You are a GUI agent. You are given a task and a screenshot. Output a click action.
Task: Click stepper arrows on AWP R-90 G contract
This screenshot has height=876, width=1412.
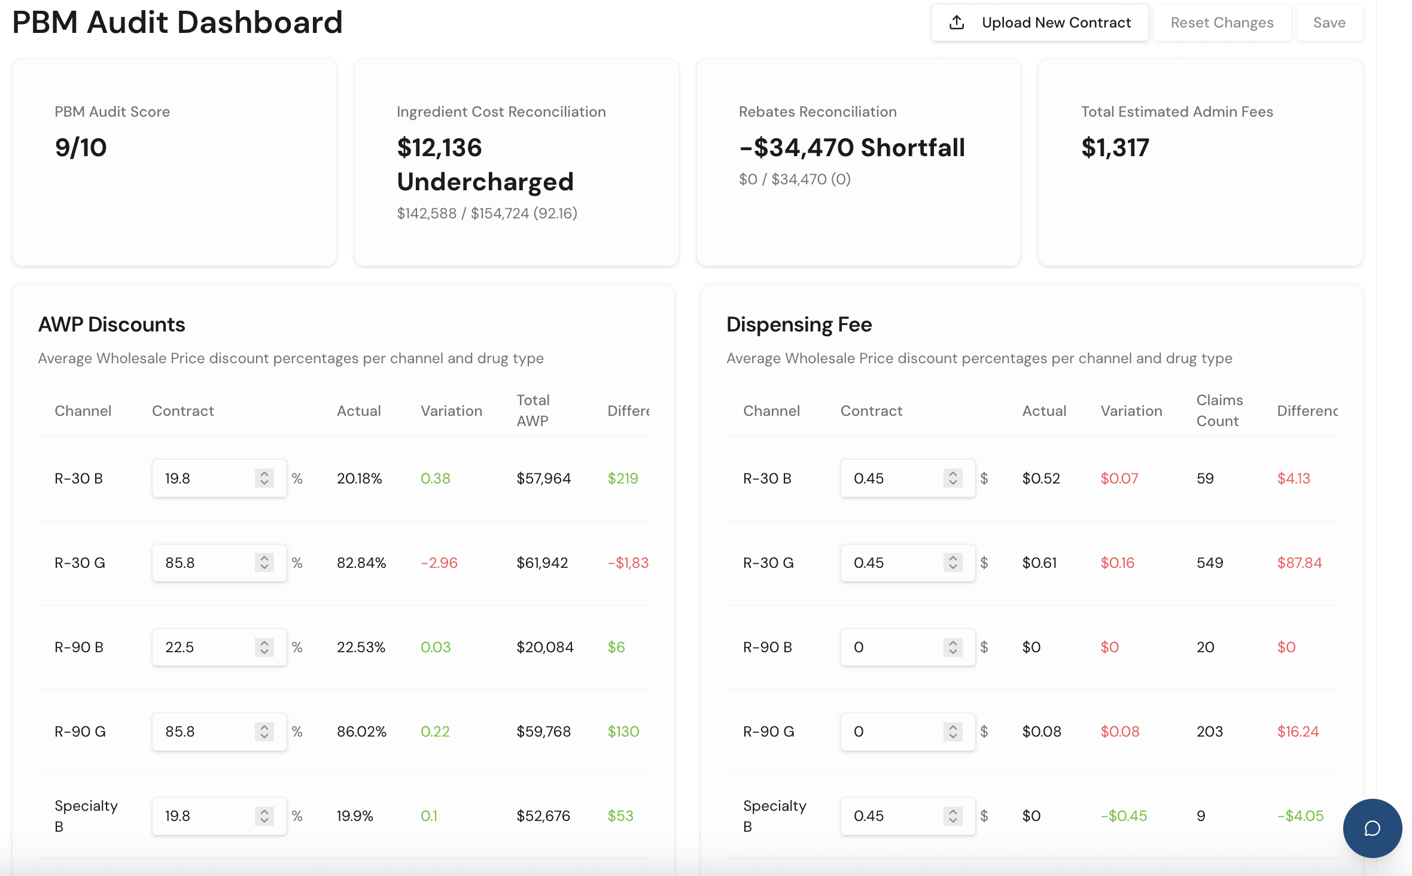pyautogui.click(x=264, y=731)
